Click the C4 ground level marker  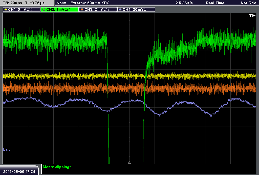click(7, 150)
